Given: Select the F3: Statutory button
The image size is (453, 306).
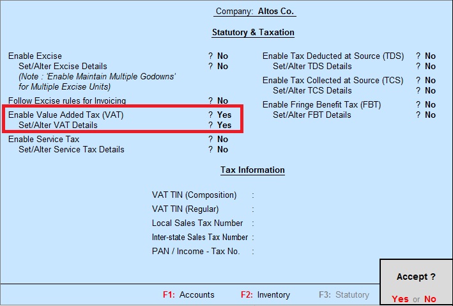Looking at the screenshot, I should (343, 295).
